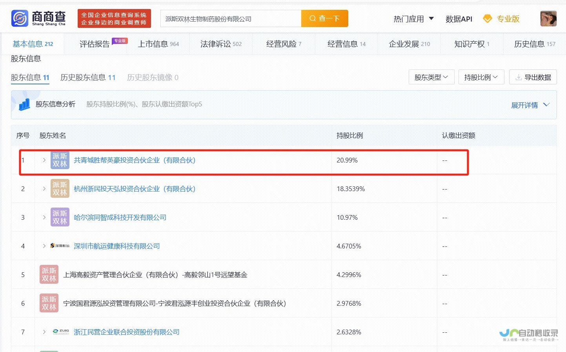
Task: Expand row for 浙江民营企业联合投资股份有限公司
Action: (44, 332)
